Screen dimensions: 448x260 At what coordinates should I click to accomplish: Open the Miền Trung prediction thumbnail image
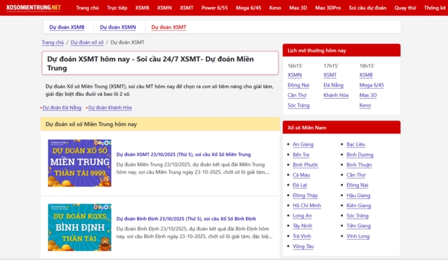pyautogui.click(x=80, y=163)
